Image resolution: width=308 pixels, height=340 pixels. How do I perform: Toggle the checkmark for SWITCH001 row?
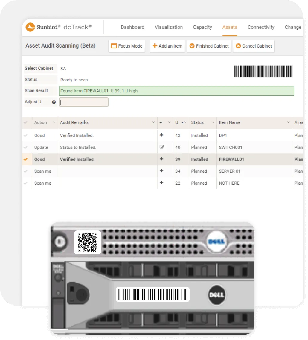click(25, 148)
